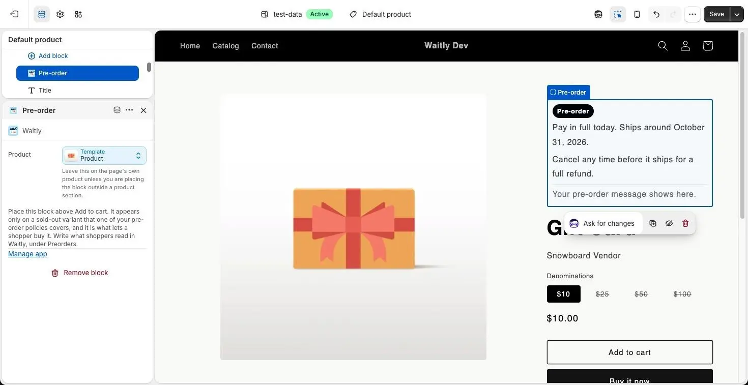Select the $10 denomination

click(563, 294)
